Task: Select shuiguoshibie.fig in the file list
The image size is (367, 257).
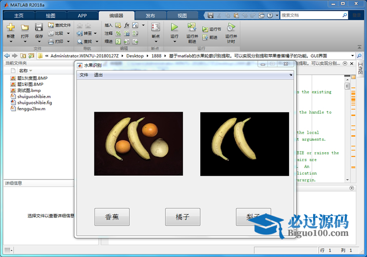Action: point(34,103)
